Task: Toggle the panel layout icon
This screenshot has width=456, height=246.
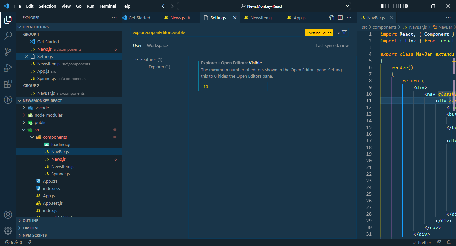Action: tap(391, 6)
